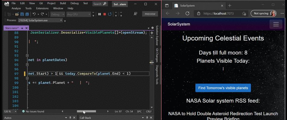
Task: Click the Visual Studio logo icon
Action: point(7,4)
